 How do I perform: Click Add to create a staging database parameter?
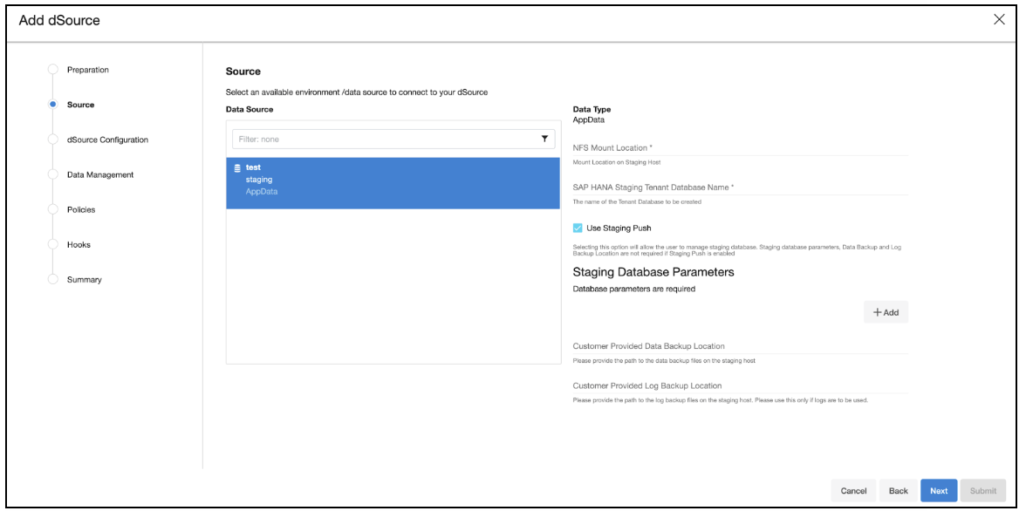click(886, 311)
